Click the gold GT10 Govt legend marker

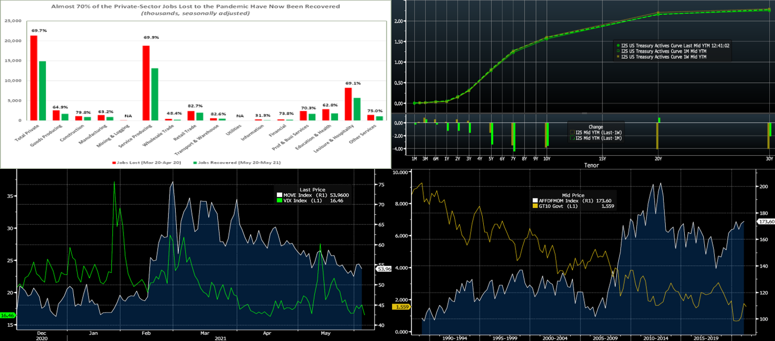(x=535, y=206)
